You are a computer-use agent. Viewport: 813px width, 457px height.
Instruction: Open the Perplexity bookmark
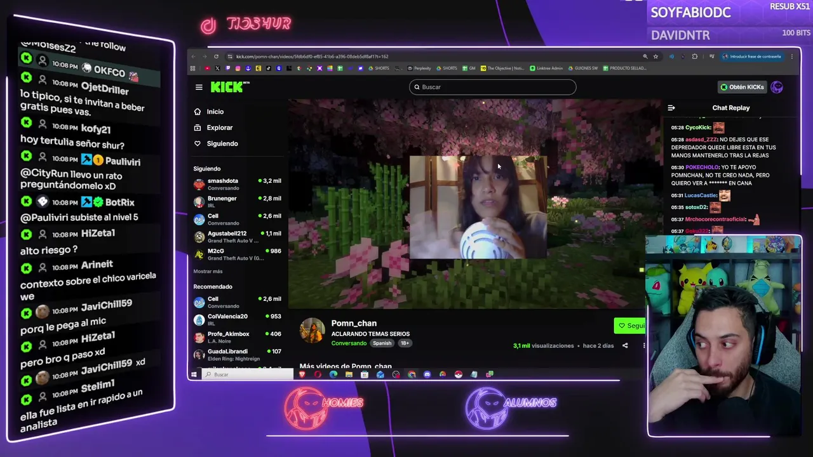pyautogui.click(x=419, y=68)
